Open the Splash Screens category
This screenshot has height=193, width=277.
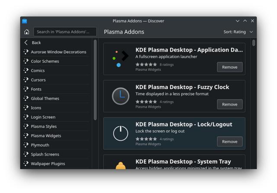(x=56, y=154)
